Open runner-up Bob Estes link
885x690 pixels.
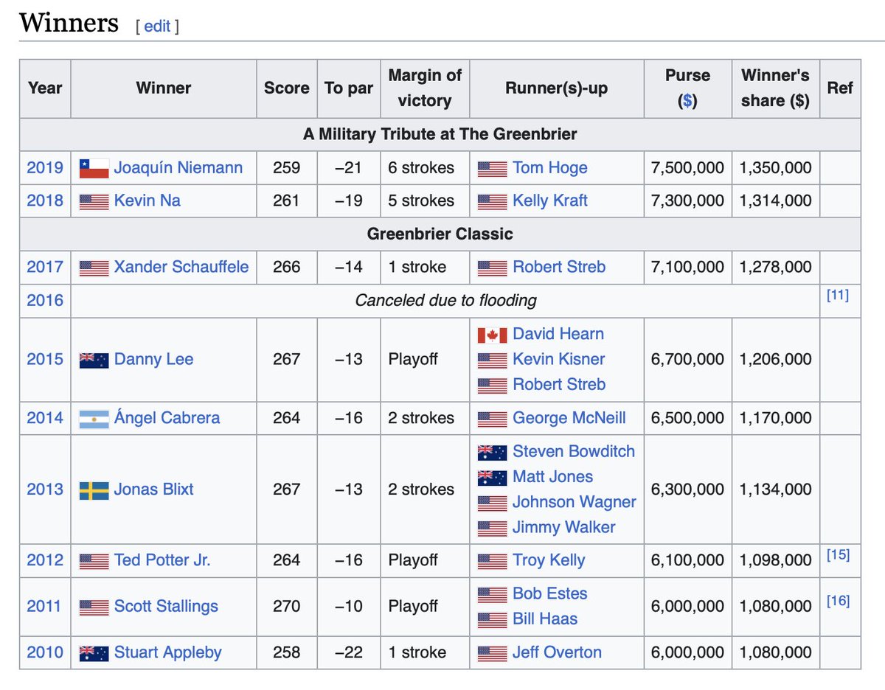550,593
